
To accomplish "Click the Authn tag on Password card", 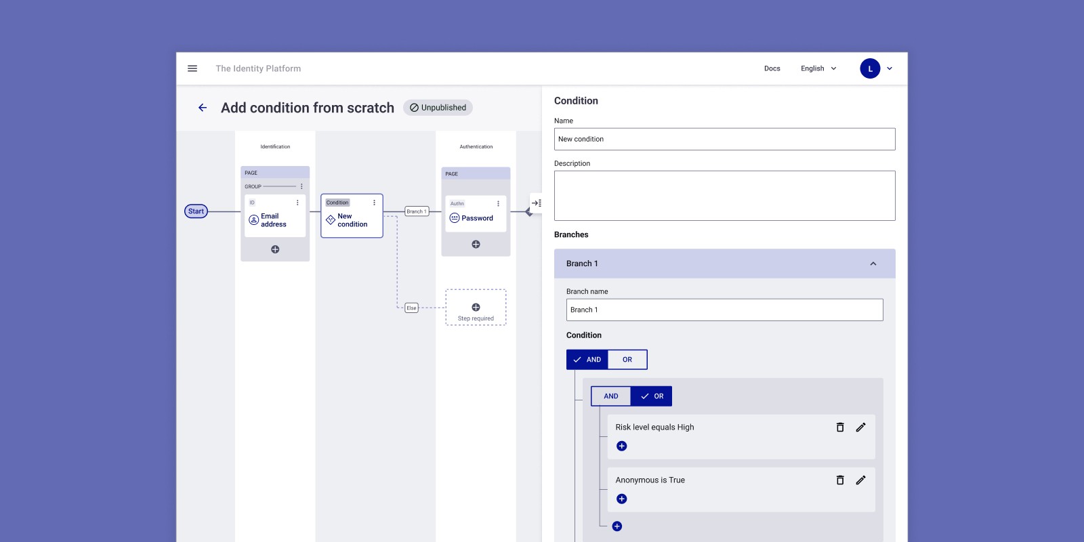I will 457,203.
